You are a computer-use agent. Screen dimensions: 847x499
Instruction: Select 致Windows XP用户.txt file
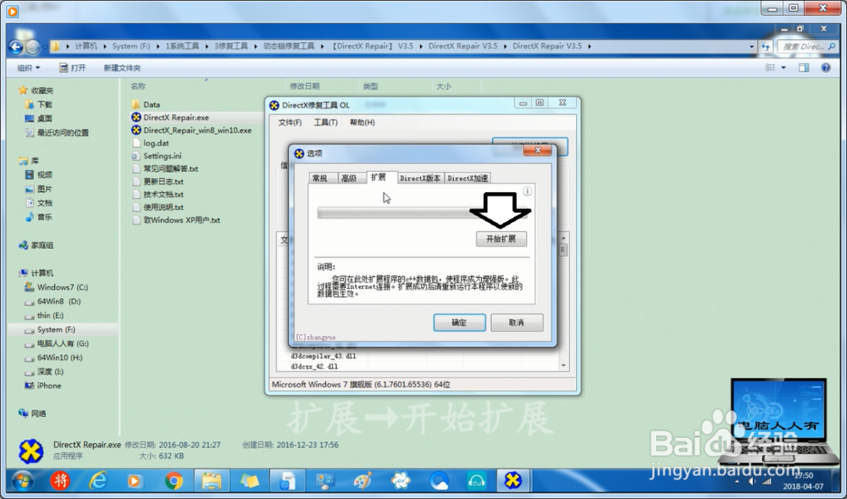point(176,219)
